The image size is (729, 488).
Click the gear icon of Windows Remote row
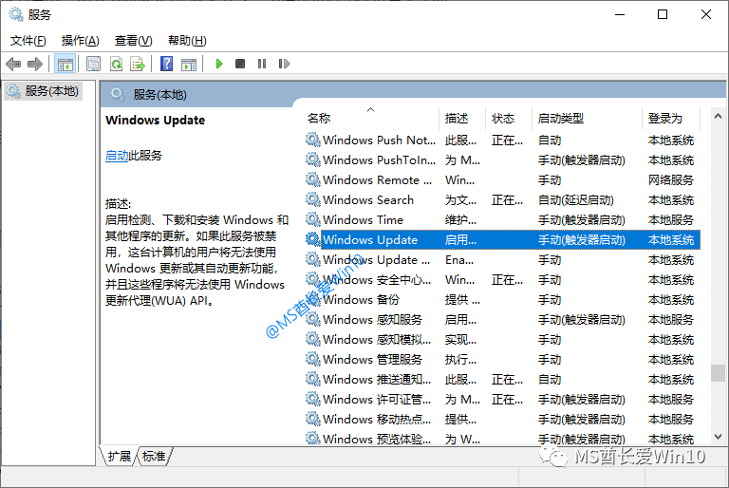(313, 179)
